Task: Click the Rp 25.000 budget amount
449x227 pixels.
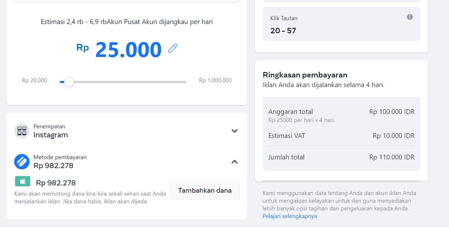Action: 128,50
